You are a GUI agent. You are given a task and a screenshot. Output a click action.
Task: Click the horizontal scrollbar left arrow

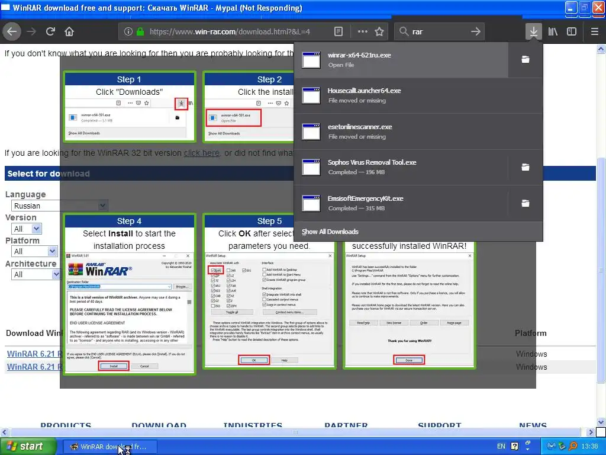[x=4, y=432]
